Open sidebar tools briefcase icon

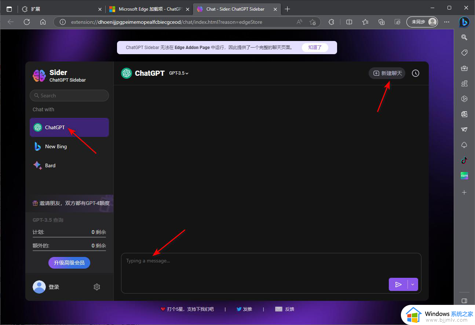(x=464, y=68)
